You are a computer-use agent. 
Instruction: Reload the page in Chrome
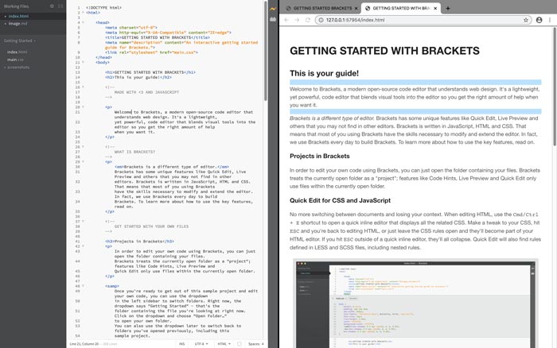[308, 20]
